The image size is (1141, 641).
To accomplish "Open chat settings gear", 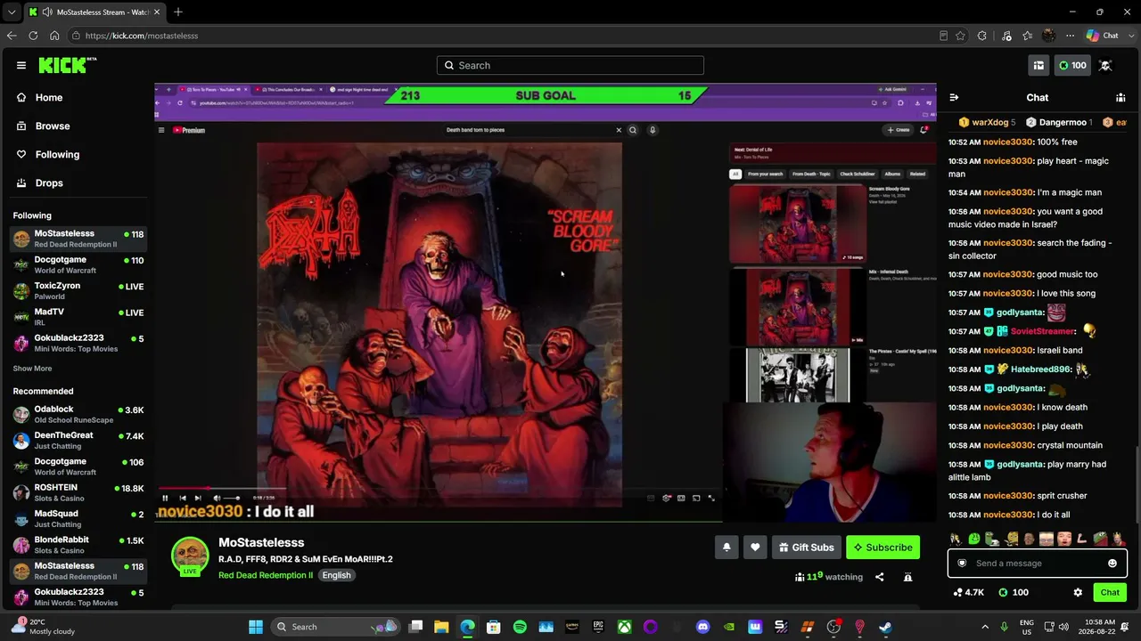I will [1078, 592].
